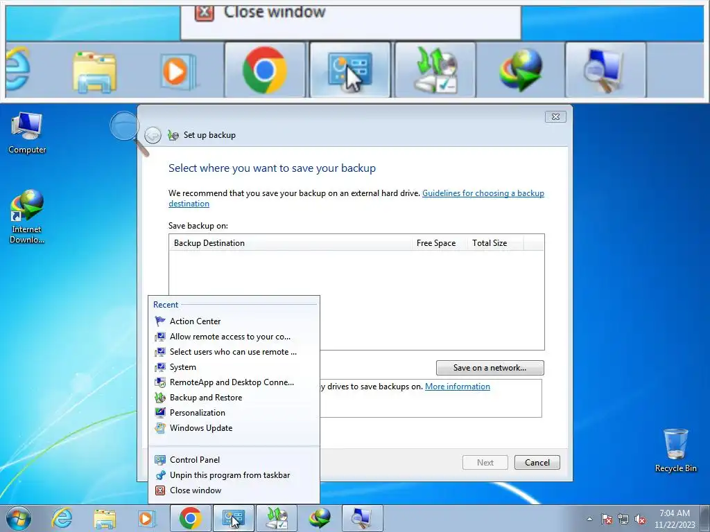The image size is (710, 532).
Task: Open the Windows Start menu orb
Action: 19,518
